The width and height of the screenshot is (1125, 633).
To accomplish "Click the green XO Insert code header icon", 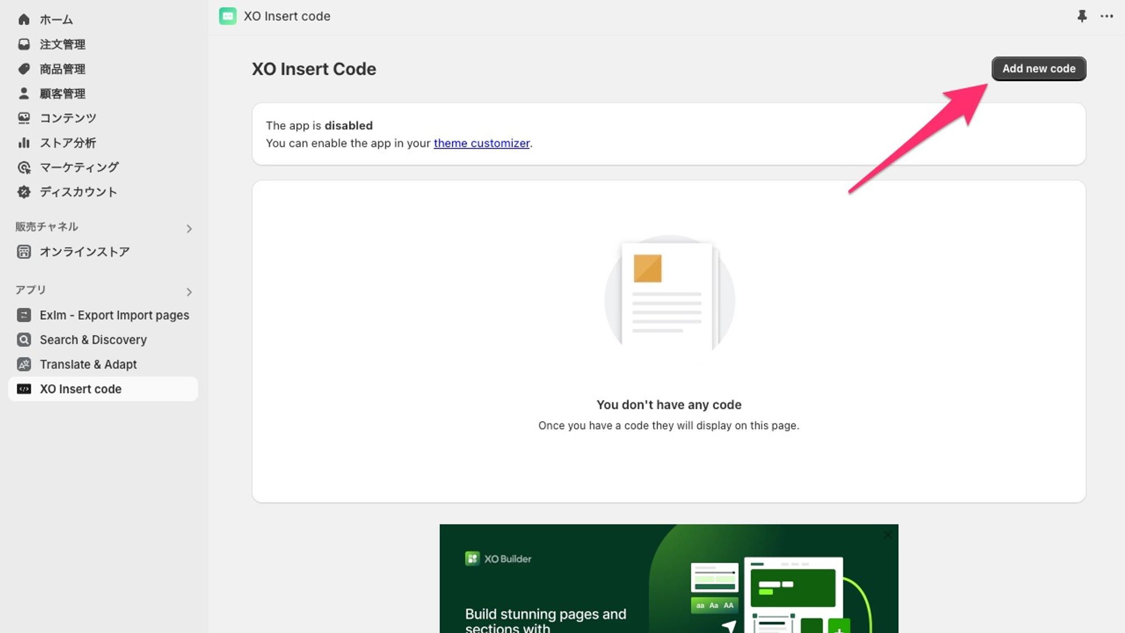I will point(228,16).
